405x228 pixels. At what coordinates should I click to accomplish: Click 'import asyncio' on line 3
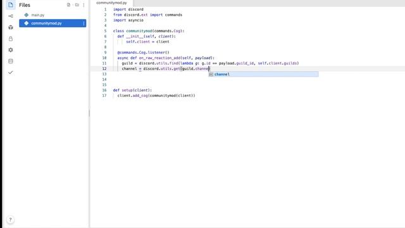coord(128,20)
